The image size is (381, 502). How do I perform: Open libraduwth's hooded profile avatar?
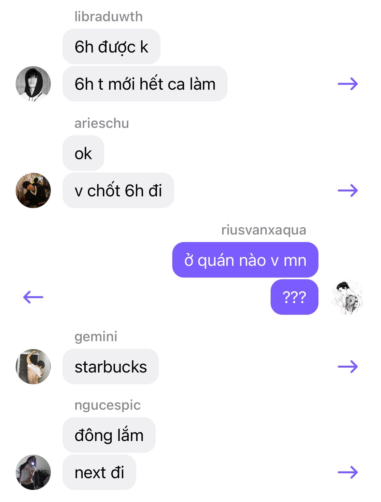(x=33, y=84)
